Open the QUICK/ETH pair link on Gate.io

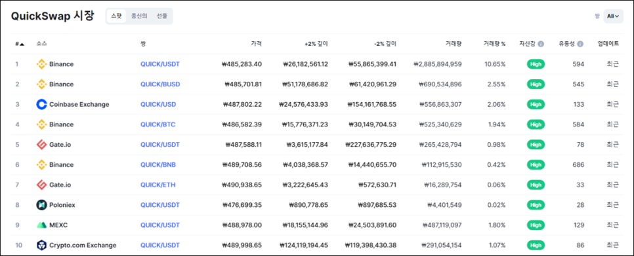[158, 185]
